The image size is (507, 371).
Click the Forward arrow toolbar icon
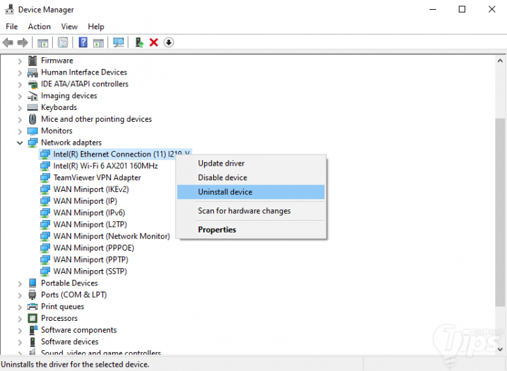point(22,42)
